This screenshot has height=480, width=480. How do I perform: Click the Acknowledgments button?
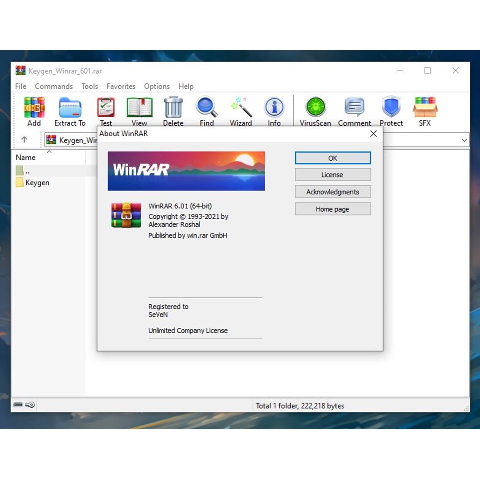pyautogui.click(x=333, y=192)
